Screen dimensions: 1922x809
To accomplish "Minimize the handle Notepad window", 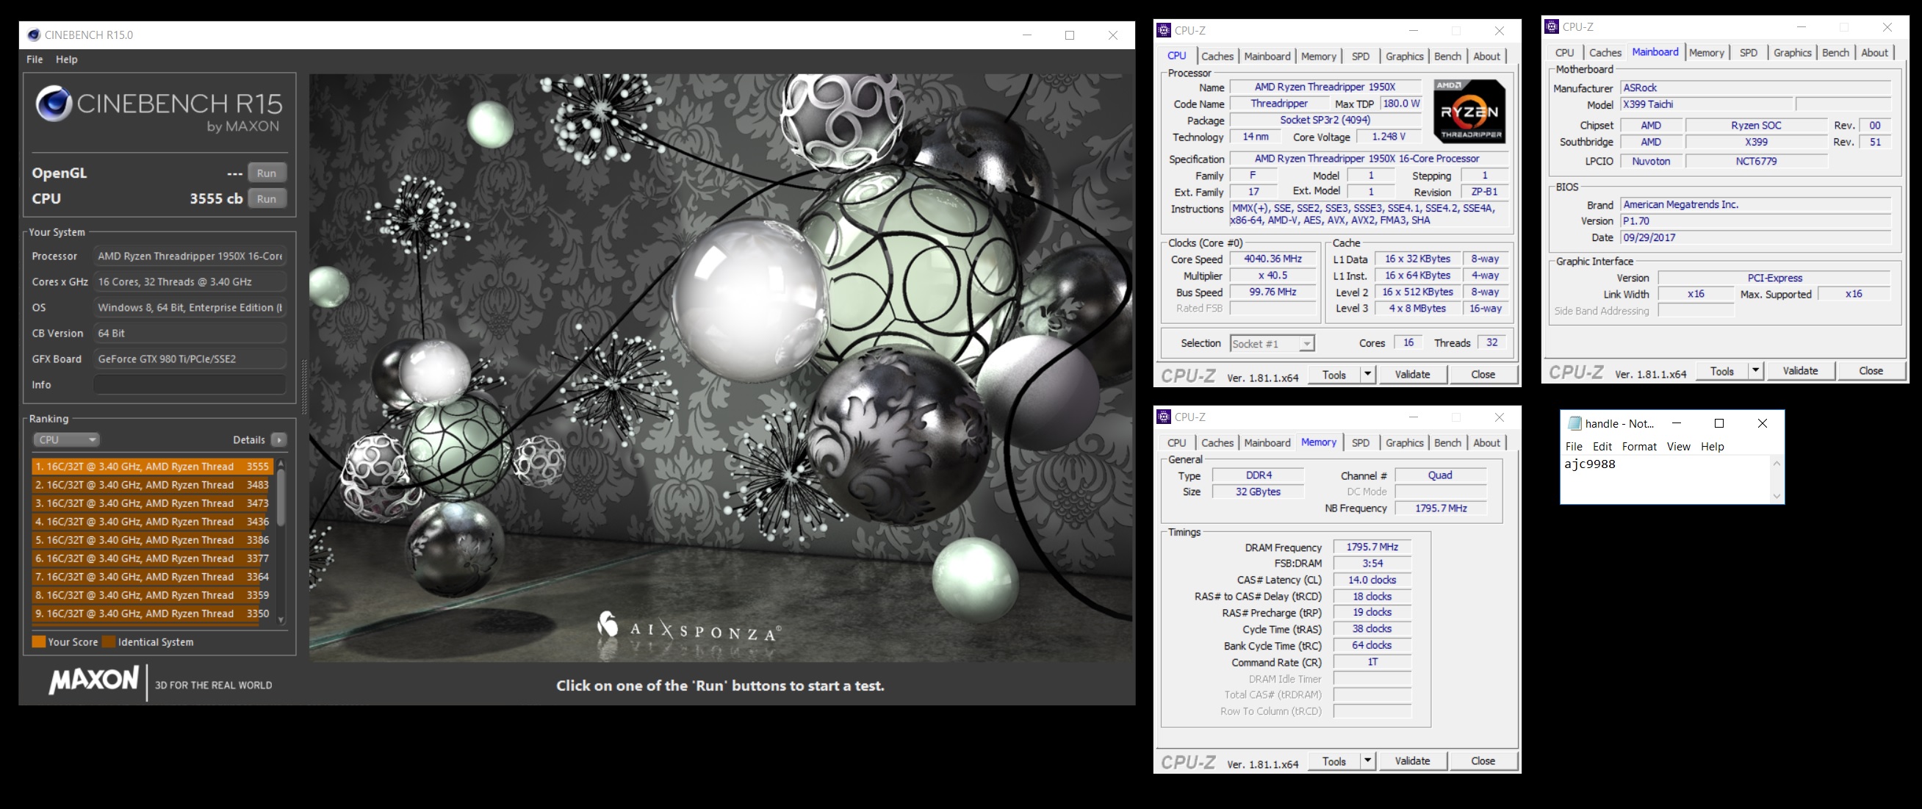I will pos(1676,423).
